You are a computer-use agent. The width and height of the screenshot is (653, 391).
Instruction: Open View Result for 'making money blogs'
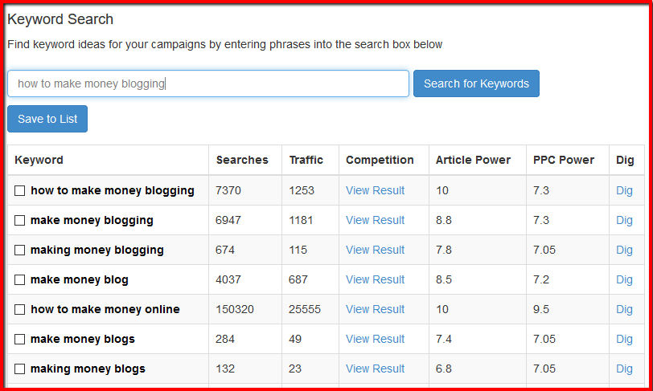click(x=376, y=369)
